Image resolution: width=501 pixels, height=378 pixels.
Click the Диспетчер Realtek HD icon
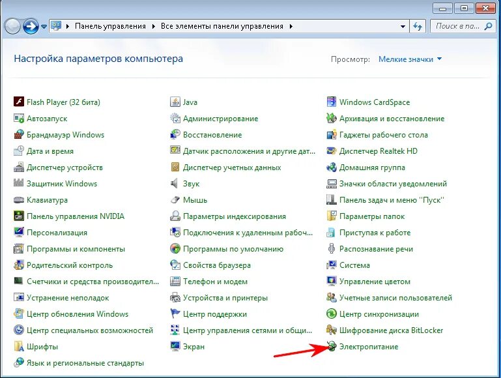point(332,151)
